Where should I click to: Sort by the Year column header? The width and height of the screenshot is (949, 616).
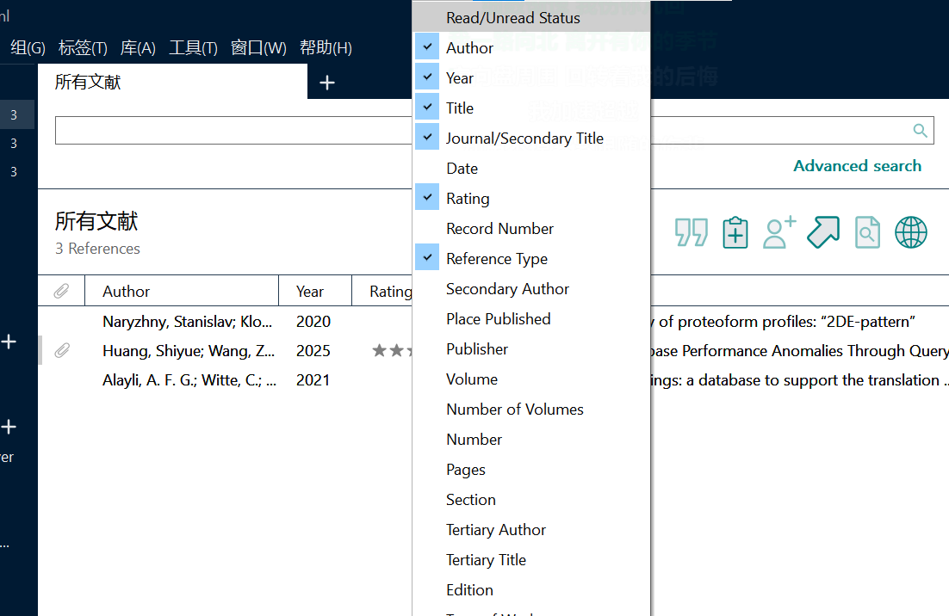tap(314, 292)
